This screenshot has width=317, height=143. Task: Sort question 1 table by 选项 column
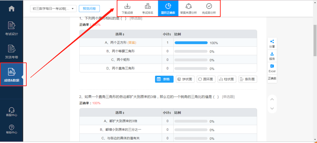[120, 34]
